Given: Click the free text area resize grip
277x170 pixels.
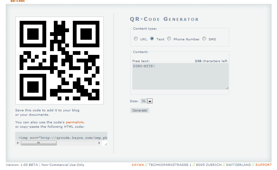Looking at the screenshot, I should (x=227, y=88).
